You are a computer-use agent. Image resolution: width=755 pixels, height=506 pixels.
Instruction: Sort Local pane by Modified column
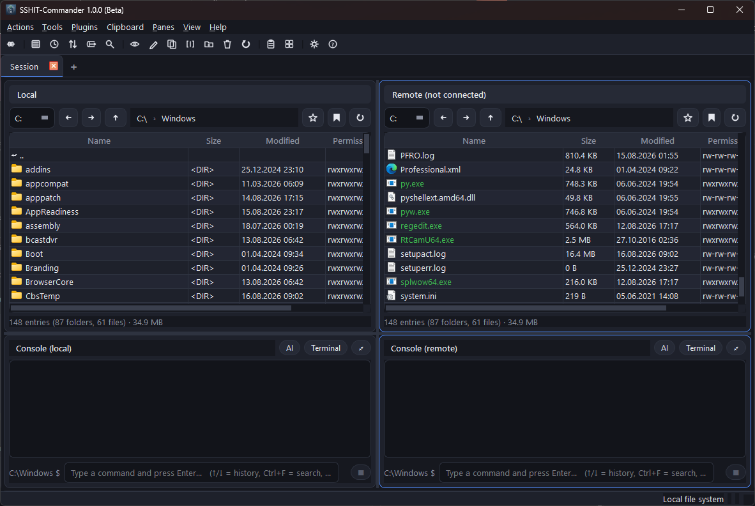(x=282, y=141)
